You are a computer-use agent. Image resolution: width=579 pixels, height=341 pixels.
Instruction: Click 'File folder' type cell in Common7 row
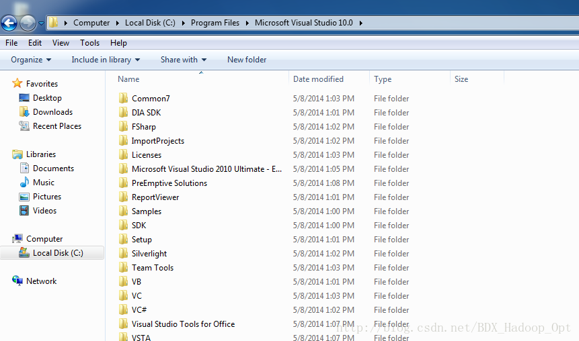pos(391,99)
